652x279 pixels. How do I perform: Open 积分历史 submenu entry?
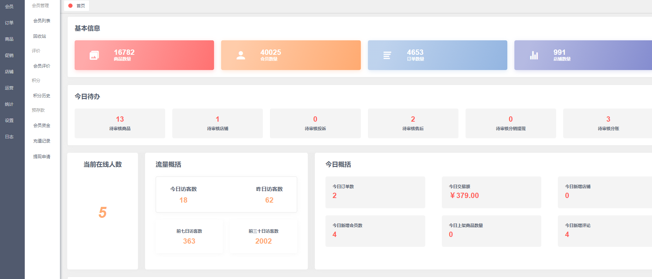pos(42,96)
